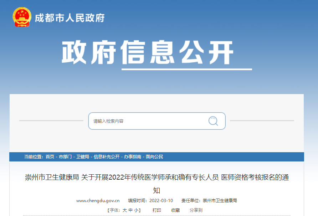Open 成都市人民政府 site title
This screenshot has height=216, width=318.
tap(70, 18)
